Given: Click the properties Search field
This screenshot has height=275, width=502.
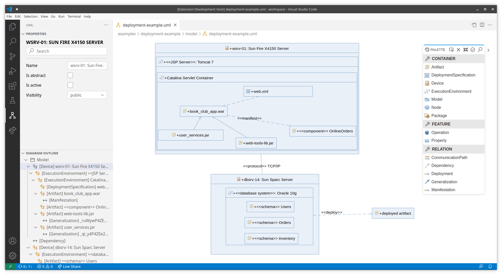Looking at the screenshot, I should 67,51.
